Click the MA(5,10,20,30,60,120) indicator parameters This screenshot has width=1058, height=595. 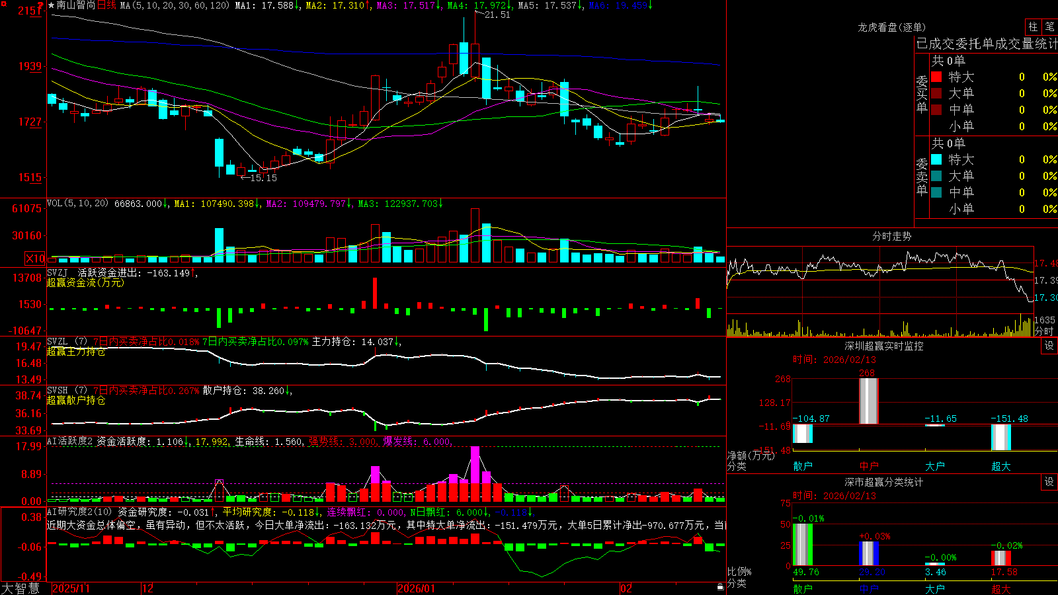coord(175,5)
